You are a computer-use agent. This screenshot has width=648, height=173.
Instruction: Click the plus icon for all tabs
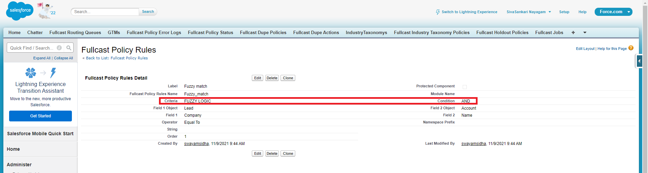[573, 32]
